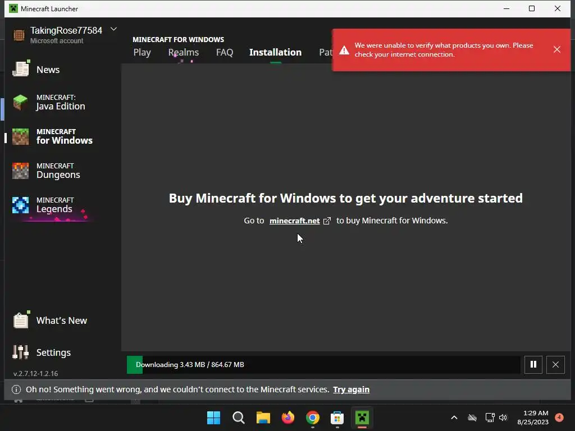
Task: Select the Minecraft for Windows dirt block icon
Action: click(20, 137)
